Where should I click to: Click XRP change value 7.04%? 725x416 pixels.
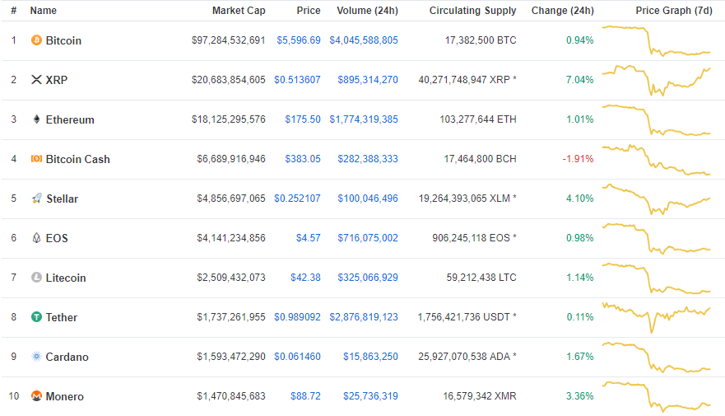[580, 80]
